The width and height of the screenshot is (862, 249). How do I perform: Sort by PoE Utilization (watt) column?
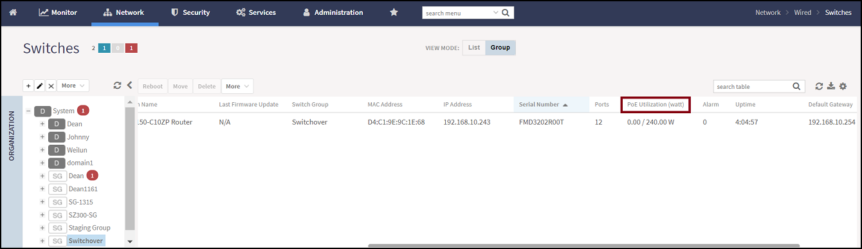[x=656, y=104]
